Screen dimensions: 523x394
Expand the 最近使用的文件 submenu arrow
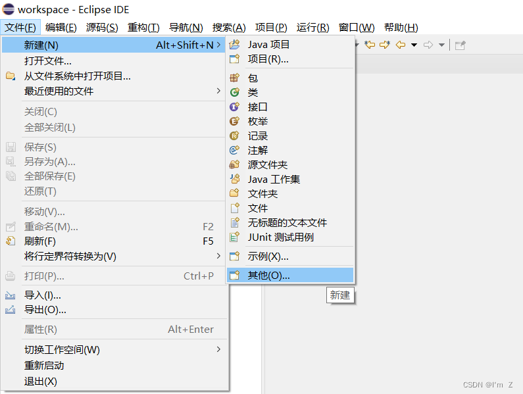[x=218, y=91]
